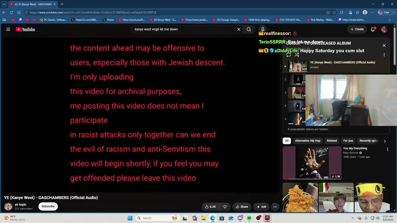This screenshot has height=223, width=397.
Task: Select the For you filter chip
Action: (x=348, y=141)
